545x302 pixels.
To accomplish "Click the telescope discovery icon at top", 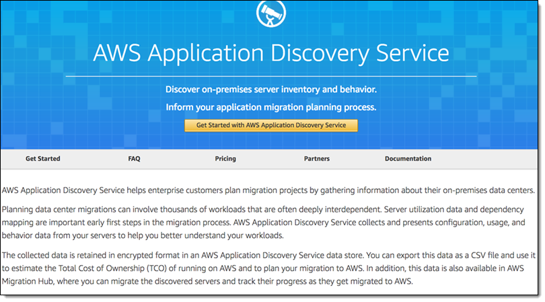I will coord(270,11).
